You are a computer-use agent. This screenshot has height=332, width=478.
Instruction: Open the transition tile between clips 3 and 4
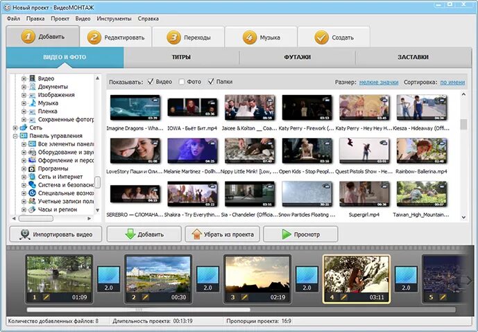point(307,279)
